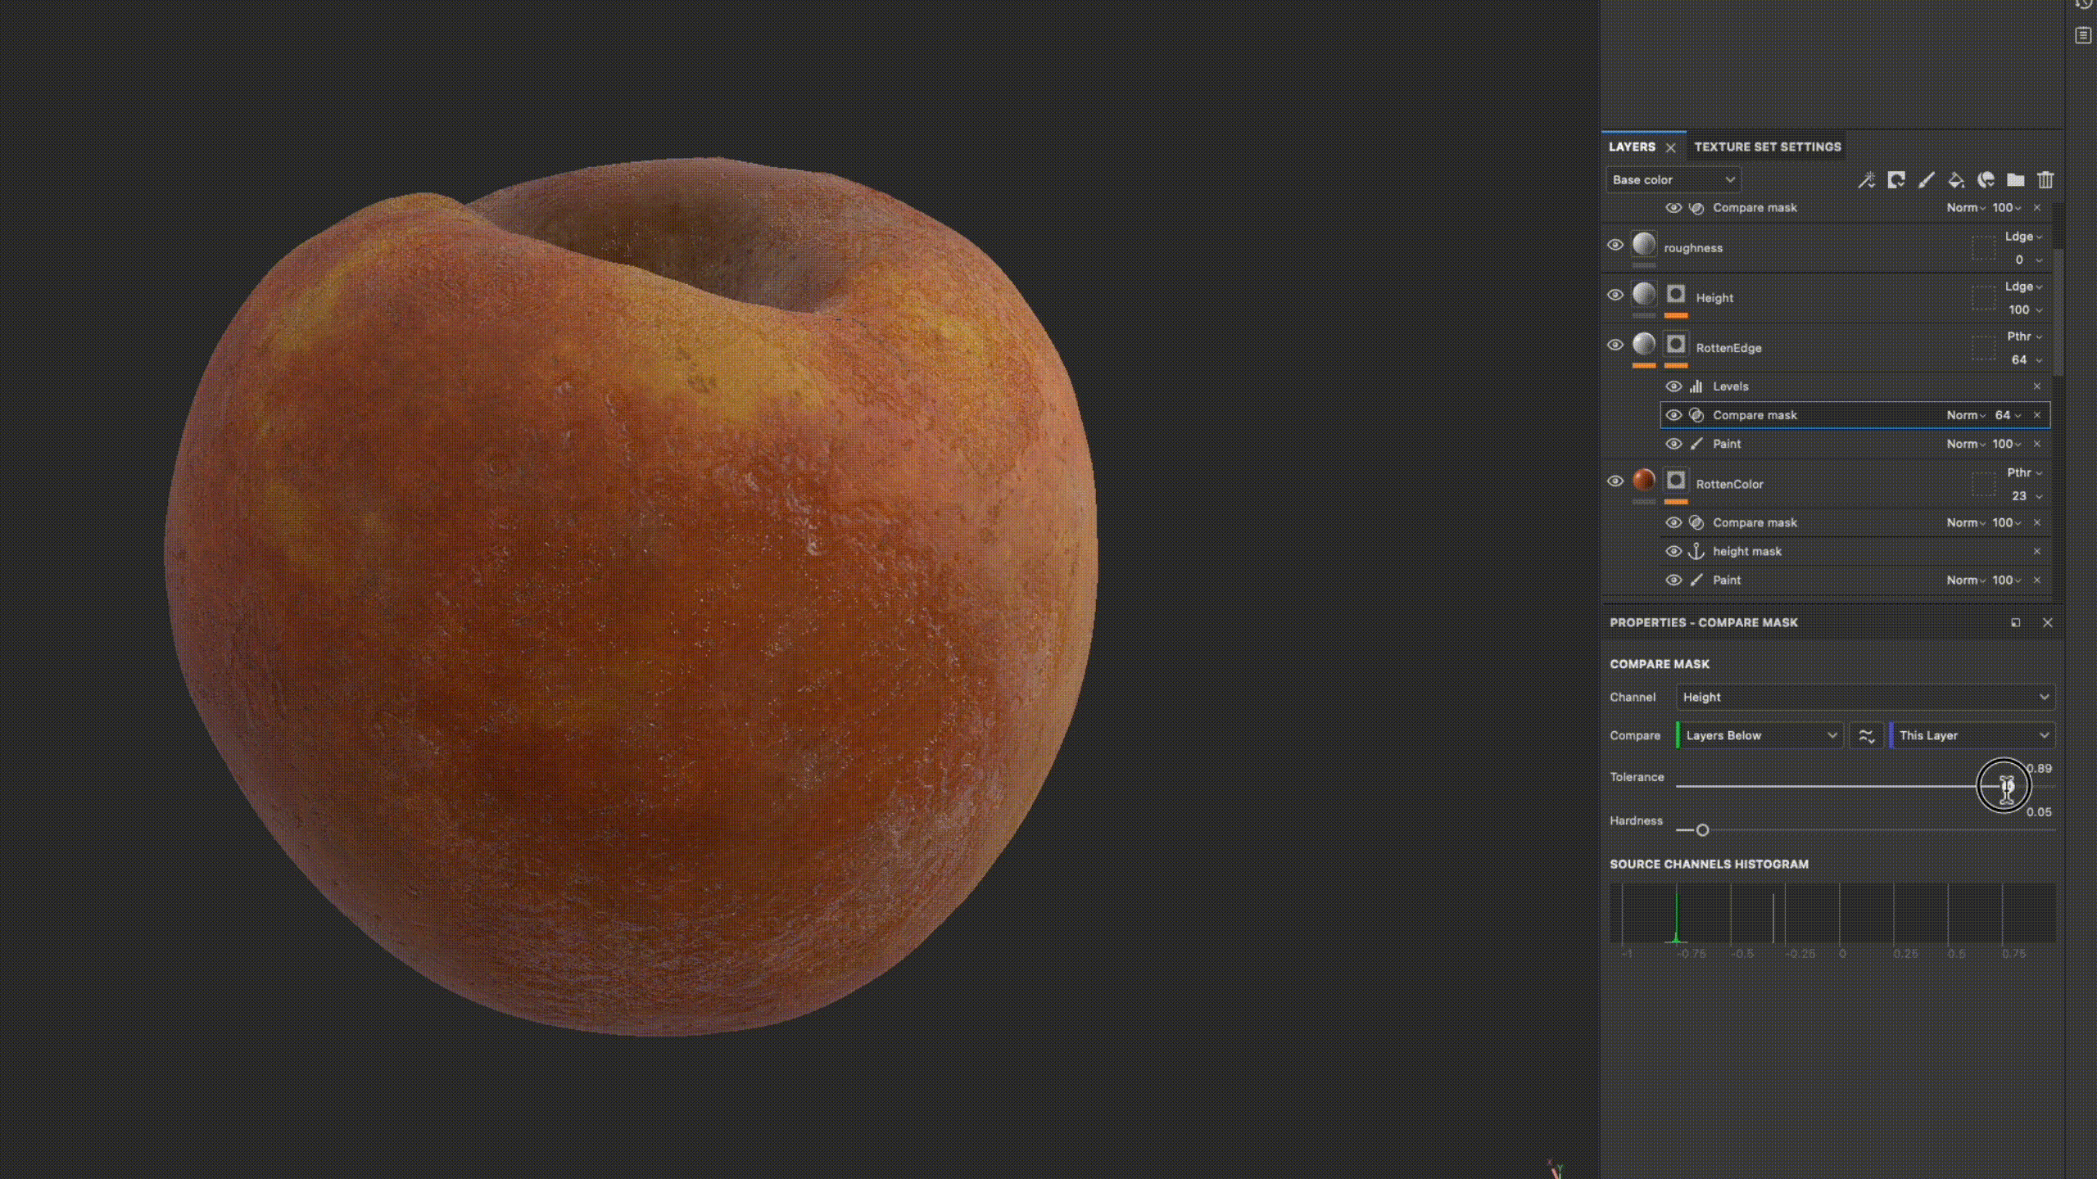Select the Layers tab

[1631, 147]
